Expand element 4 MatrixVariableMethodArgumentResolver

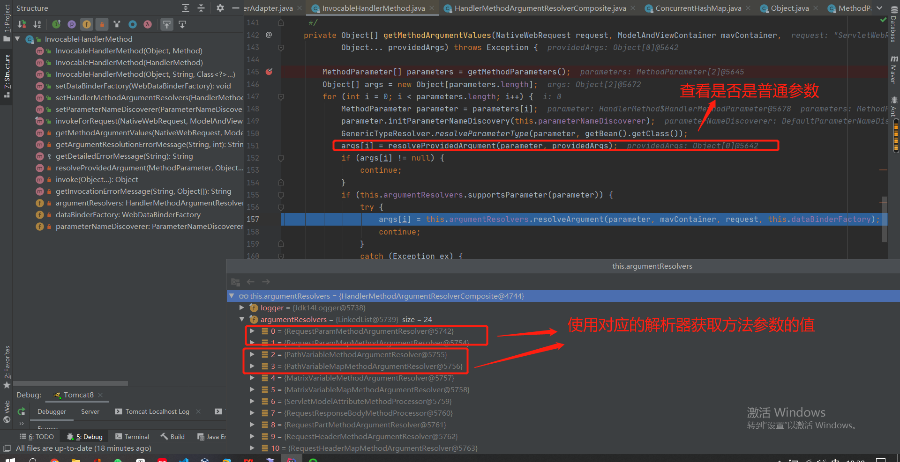252,378
